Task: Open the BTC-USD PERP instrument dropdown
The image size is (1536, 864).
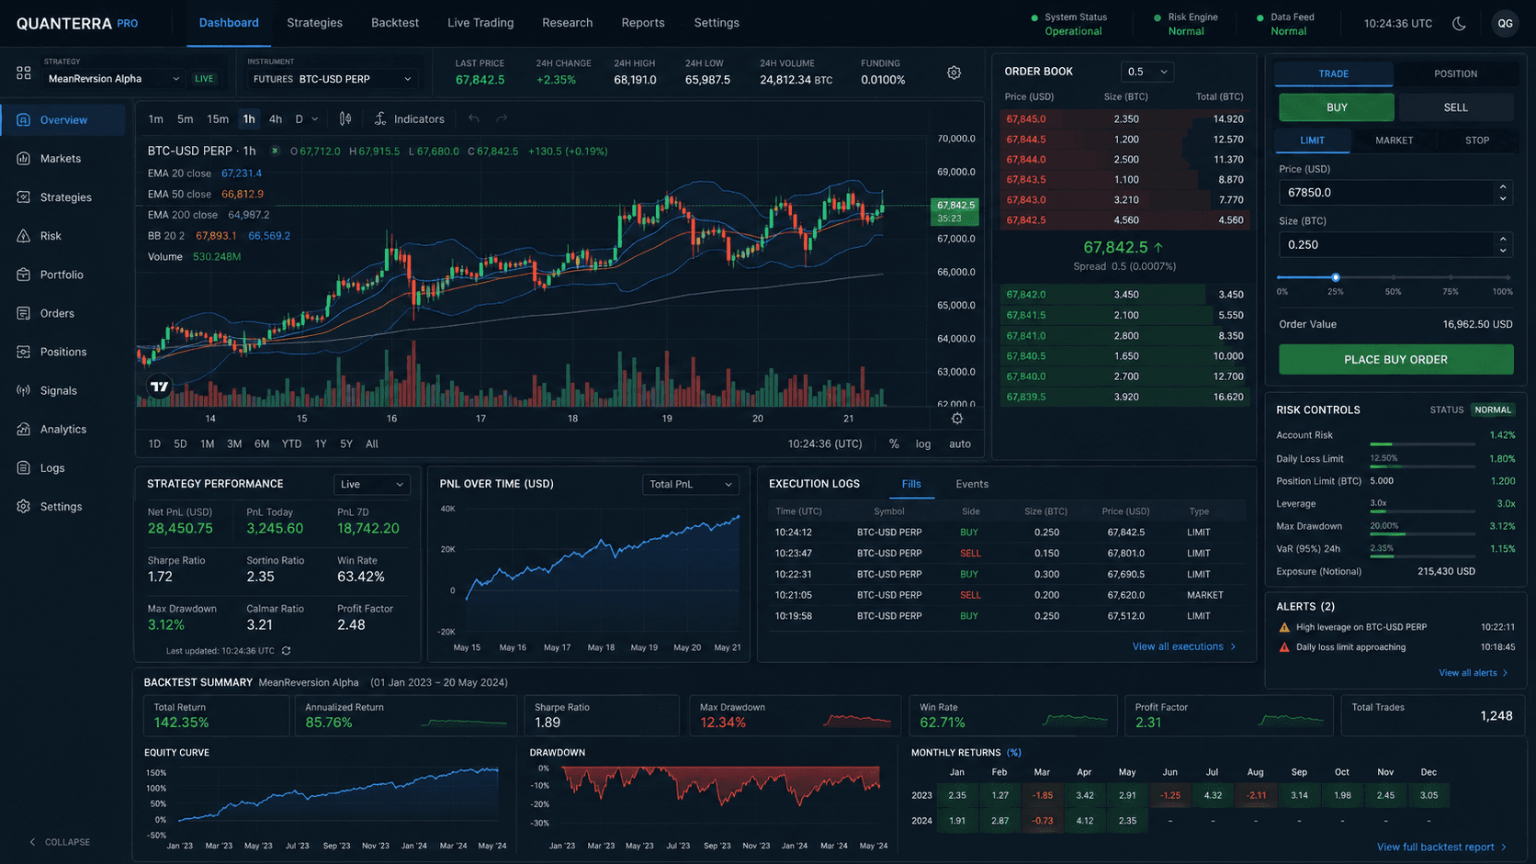Action: tap(333, 79)
